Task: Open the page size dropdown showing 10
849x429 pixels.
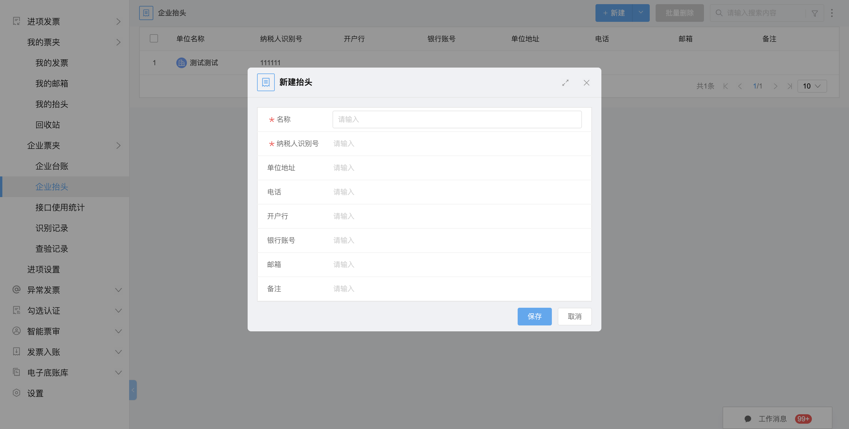Action: tap(812, 86)
